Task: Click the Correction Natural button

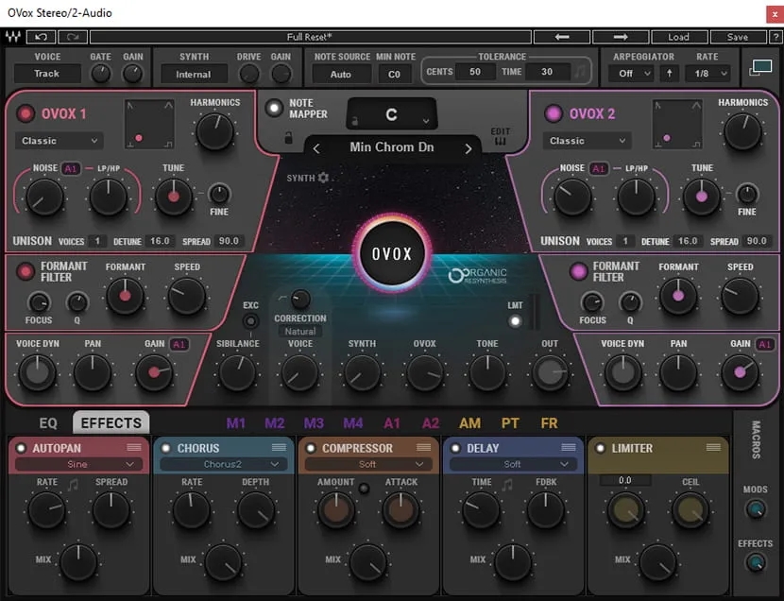Action: (x=300, y=331)
